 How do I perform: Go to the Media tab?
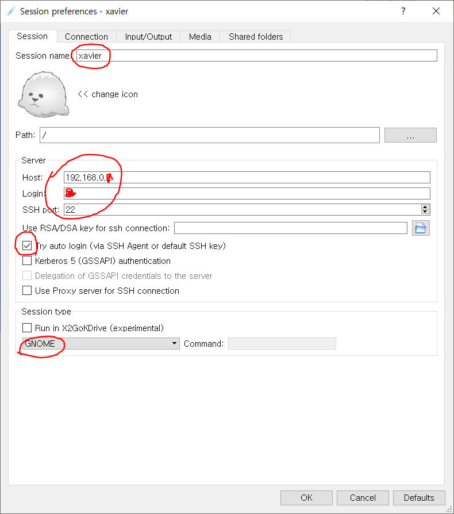pyautogui.click(x=200, y=36)
